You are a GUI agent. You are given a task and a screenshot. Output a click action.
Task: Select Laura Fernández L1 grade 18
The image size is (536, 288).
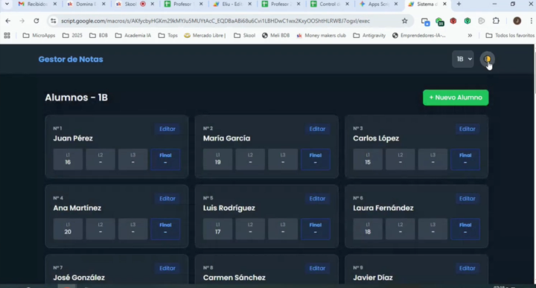pos(368,229)
